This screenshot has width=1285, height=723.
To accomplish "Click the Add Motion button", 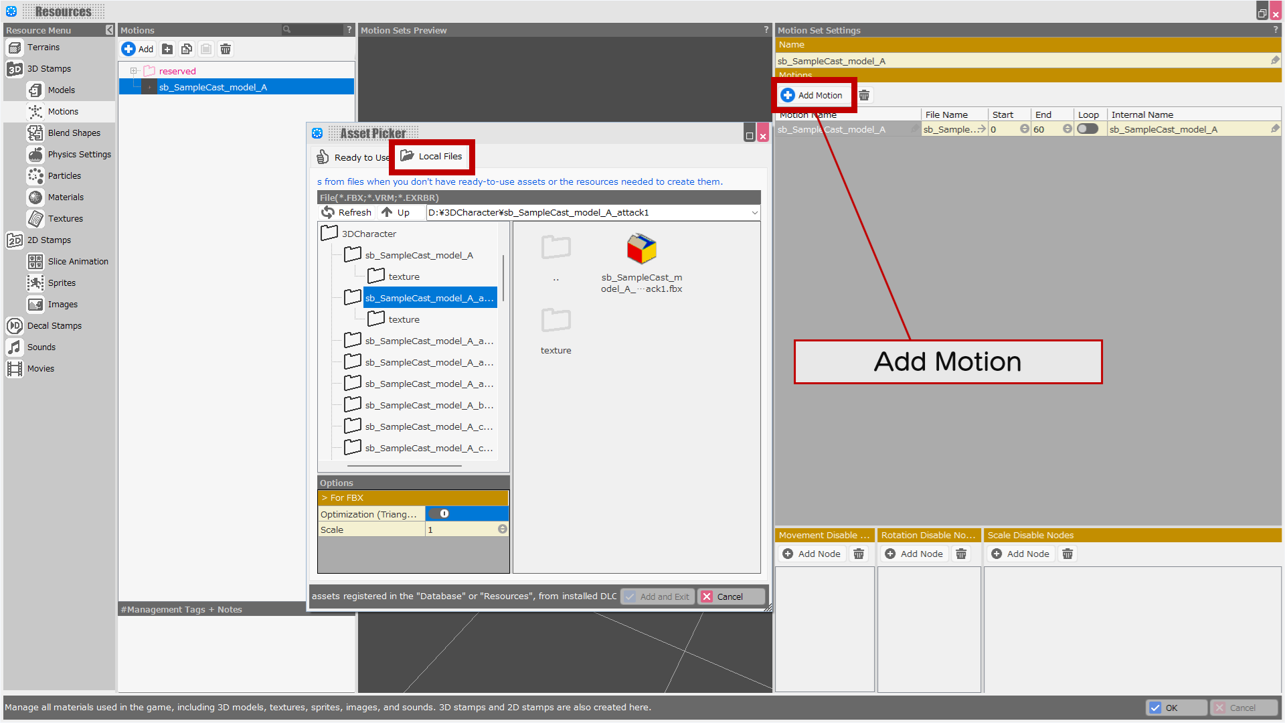I will [812, 96].
